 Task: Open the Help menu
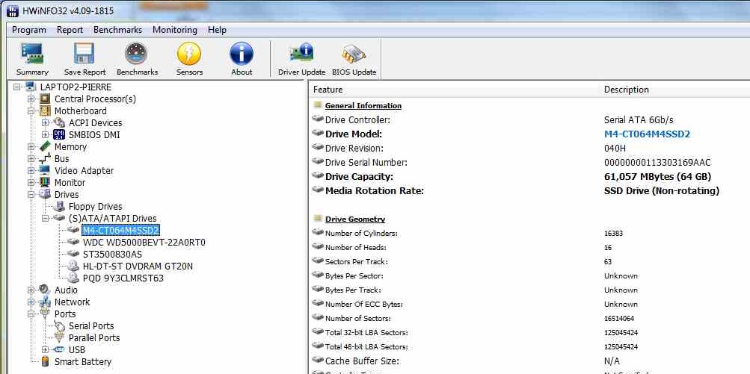point(217,30)
